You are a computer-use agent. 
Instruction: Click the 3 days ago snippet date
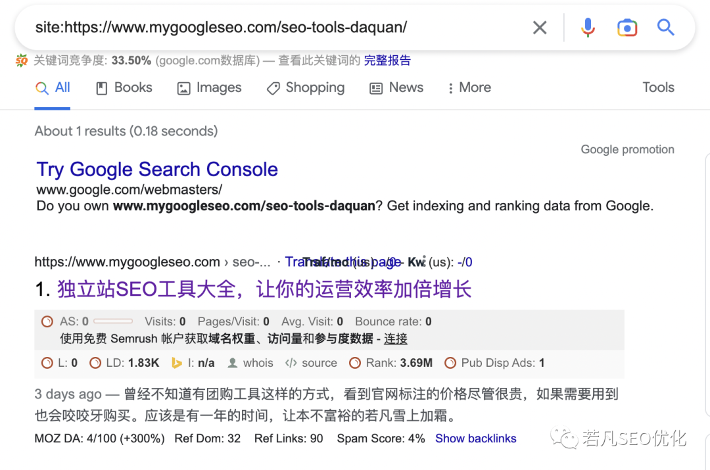[x=68, y=394]
